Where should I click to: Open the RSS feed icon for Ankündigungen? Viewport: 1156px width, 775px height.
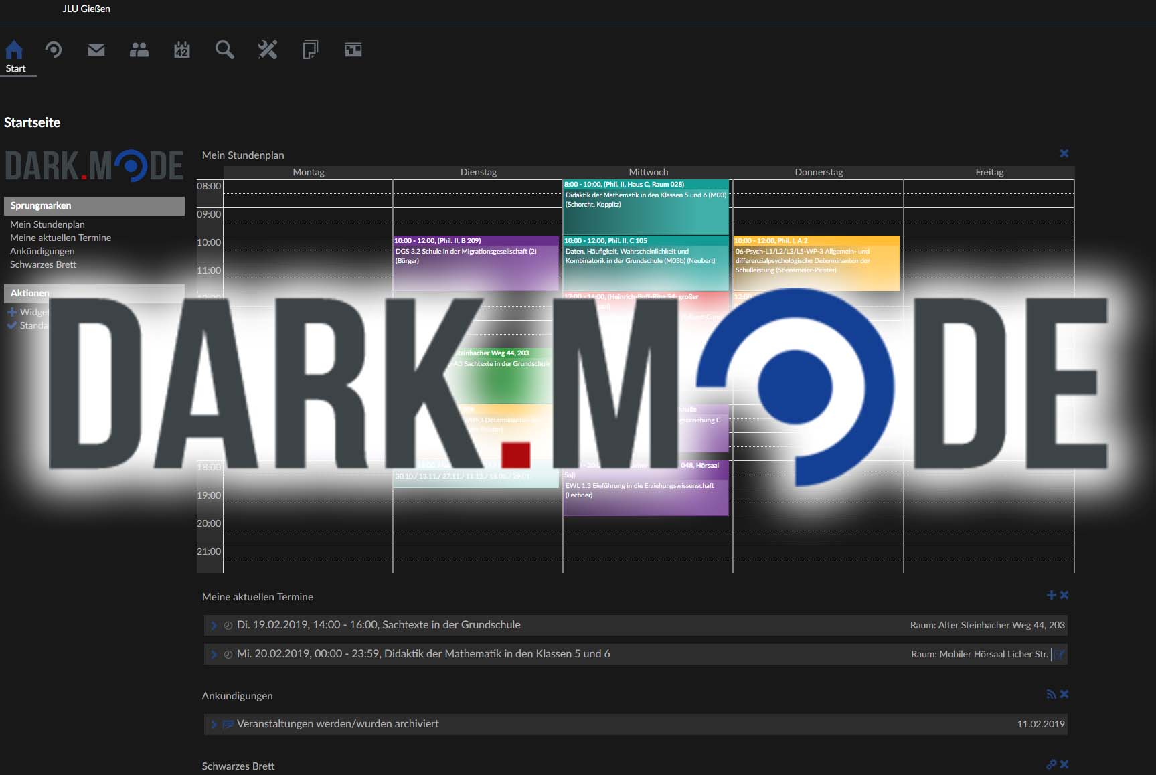pyautogui.click(x=1051, y=695)
